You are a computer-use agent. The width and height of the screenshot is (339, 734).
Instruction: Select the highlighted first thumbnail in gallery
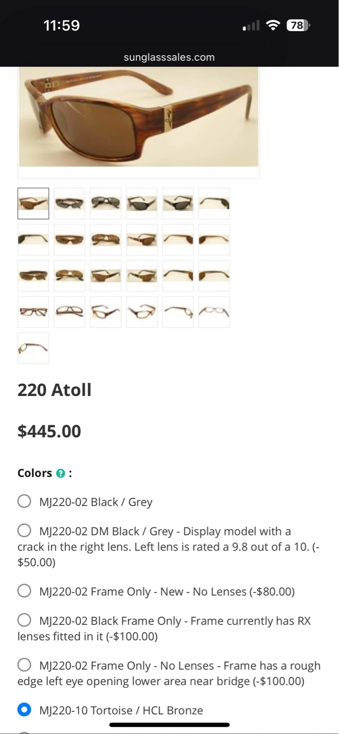tap(33, 203)
